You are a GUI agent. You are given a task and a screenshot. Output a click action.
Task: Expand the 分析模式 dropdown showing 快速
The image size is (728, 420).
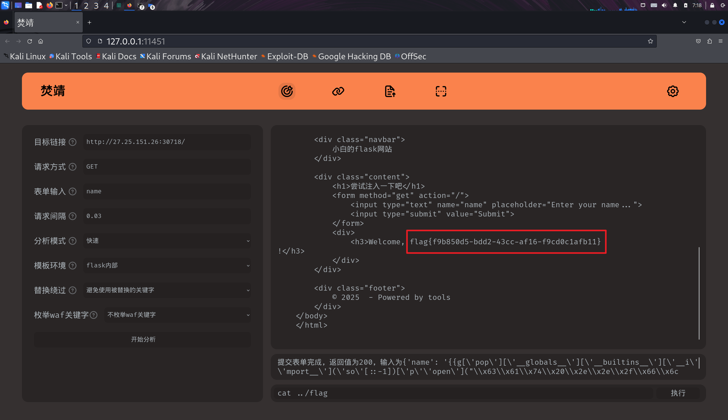tap(167, 241)
